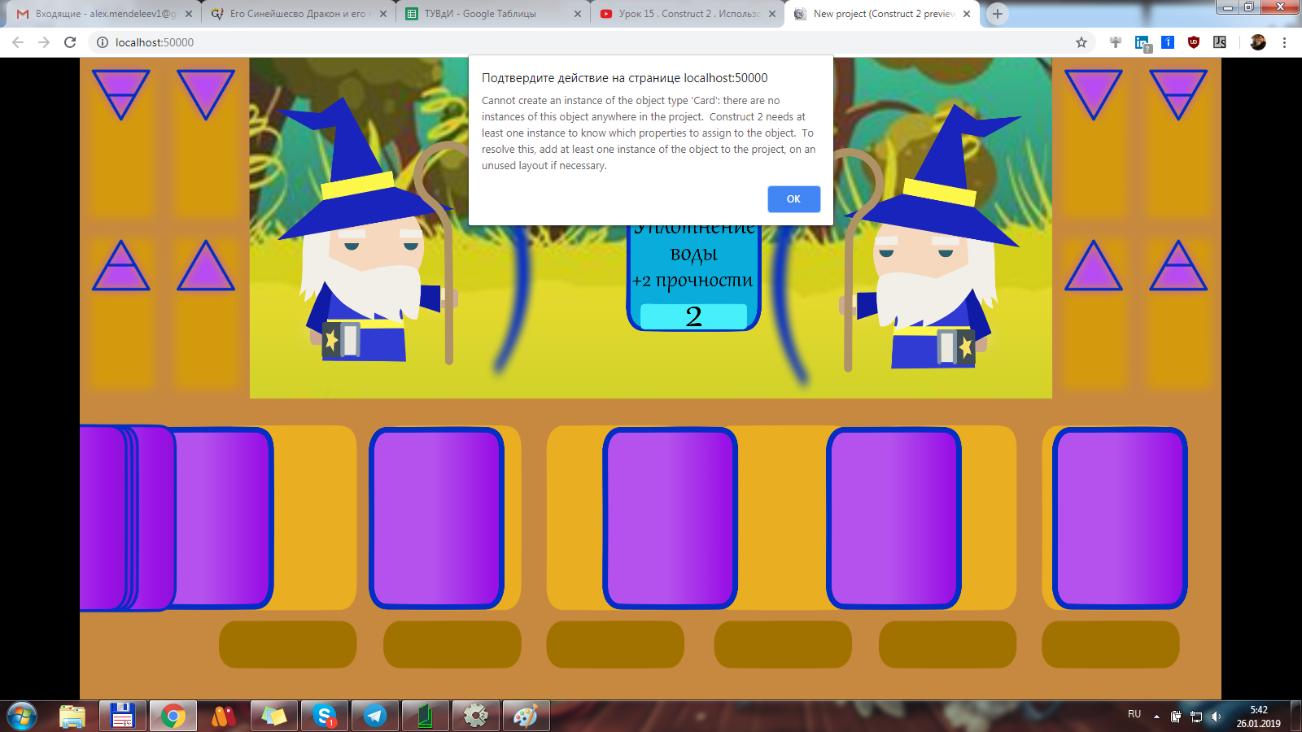Switch to the Gmail Входящие tab

[98, 14]
